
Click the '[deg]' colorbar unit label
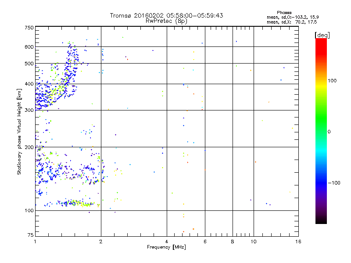(x=322, y=35)
